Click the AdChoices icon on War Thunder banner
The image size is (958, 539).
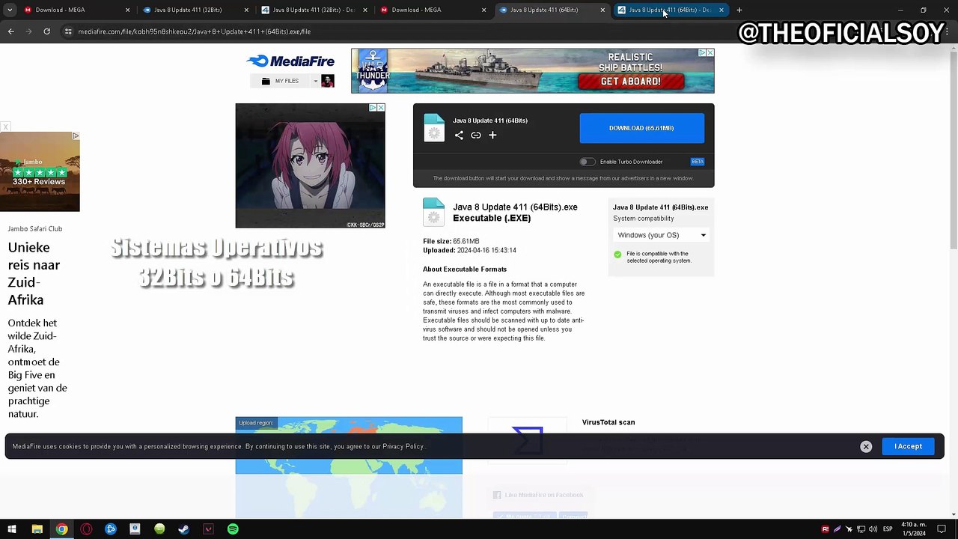(x=703, y=53)
